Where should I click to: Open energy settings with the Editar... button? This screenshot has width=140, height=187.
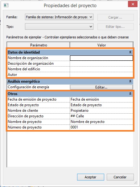pyautogui.click(x=101, y=87)
